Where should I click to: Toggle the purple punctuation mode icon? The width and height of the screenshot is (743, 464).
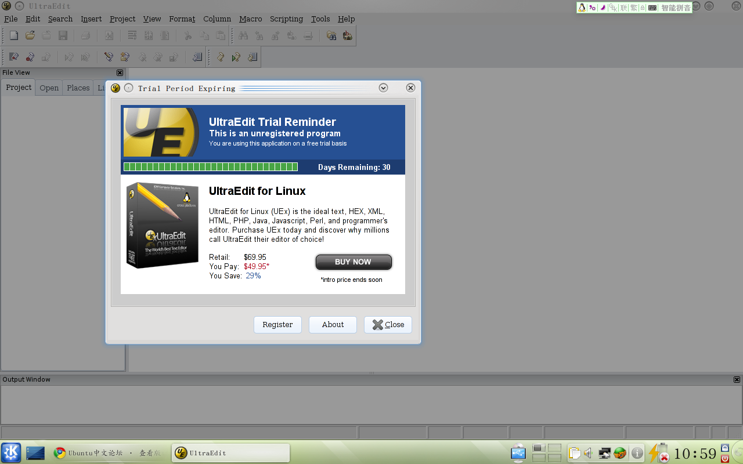click(x=592, y=8)
